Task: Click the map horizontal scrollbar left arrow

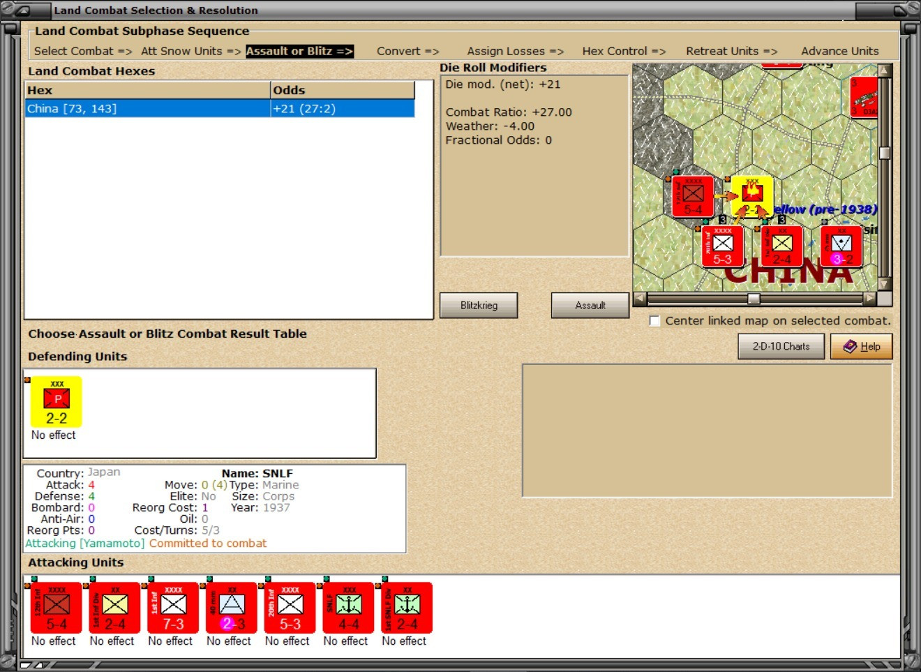Action: pyautogui.click(x=640, y=299)
